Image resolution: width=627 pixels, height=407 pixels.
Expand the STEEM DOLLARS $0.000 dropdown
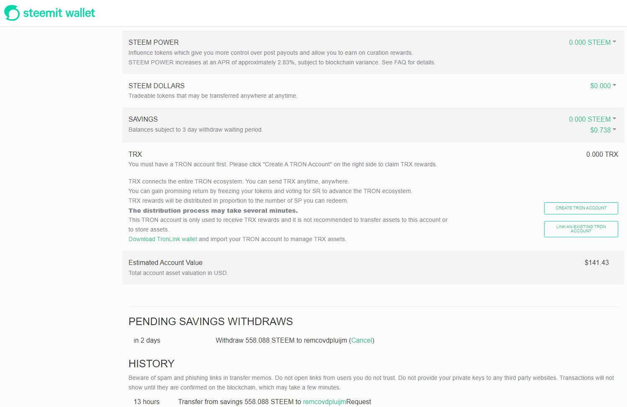pos(603,86)
